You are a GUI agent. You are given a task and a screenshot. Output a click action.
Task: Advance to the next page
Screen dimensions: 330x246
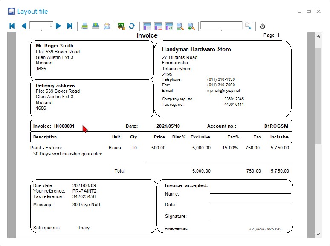click(x=58, y=26)
